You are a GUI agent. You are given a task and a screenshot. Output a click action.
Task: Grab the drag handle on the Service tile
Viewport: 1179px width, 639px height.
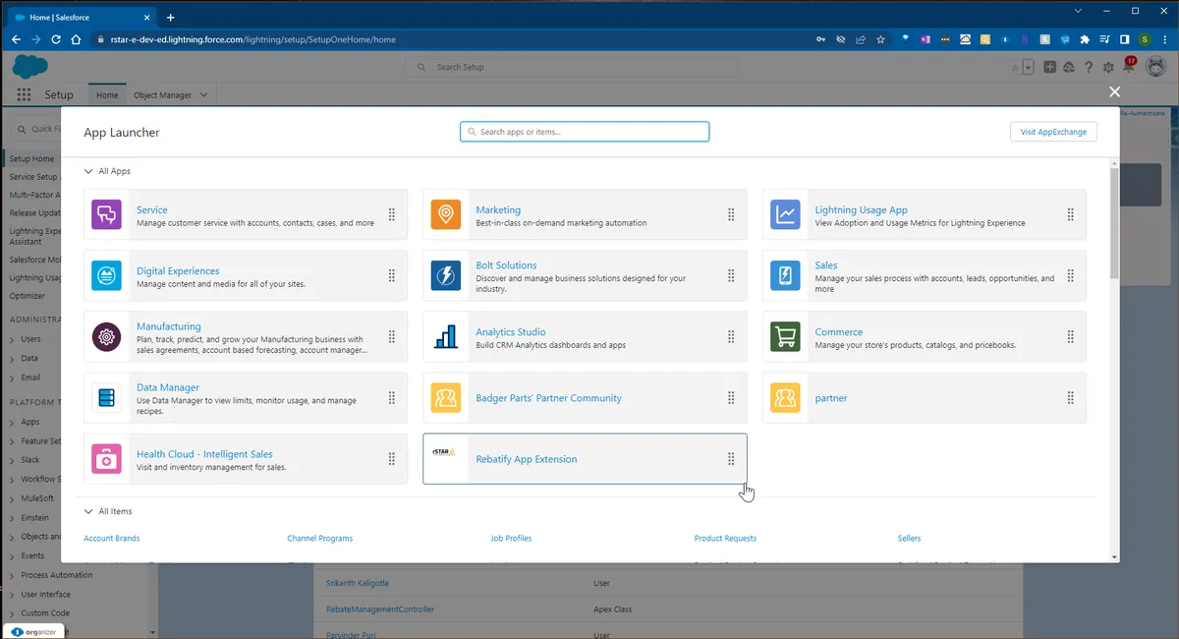392,214
